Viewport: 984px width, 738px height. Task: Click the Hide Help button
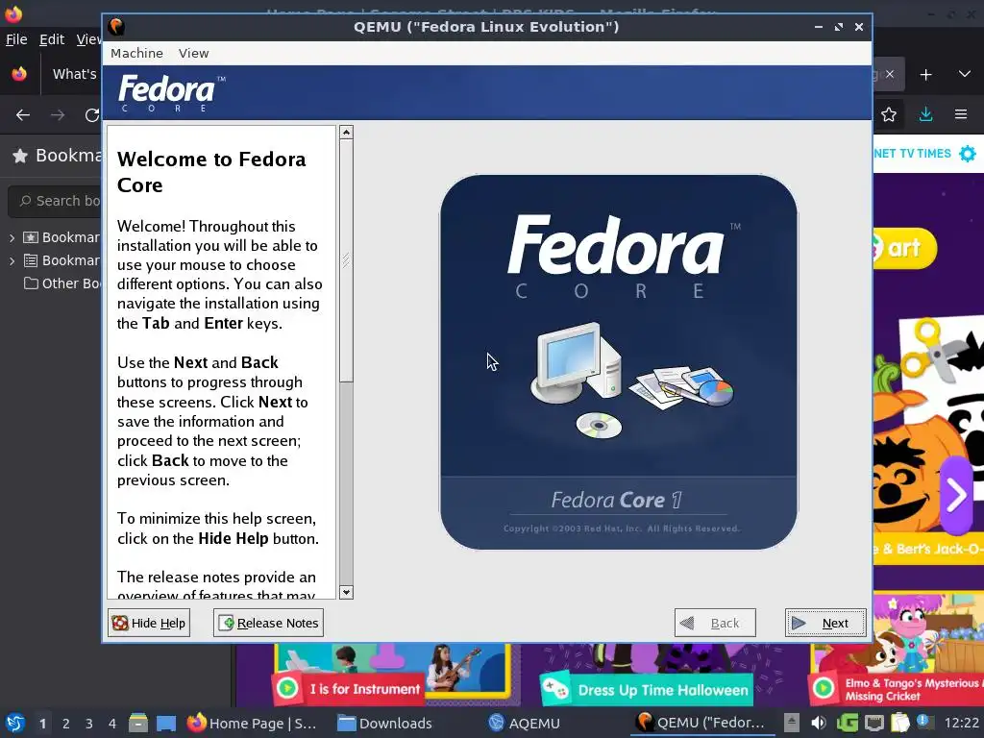[149, 623]
